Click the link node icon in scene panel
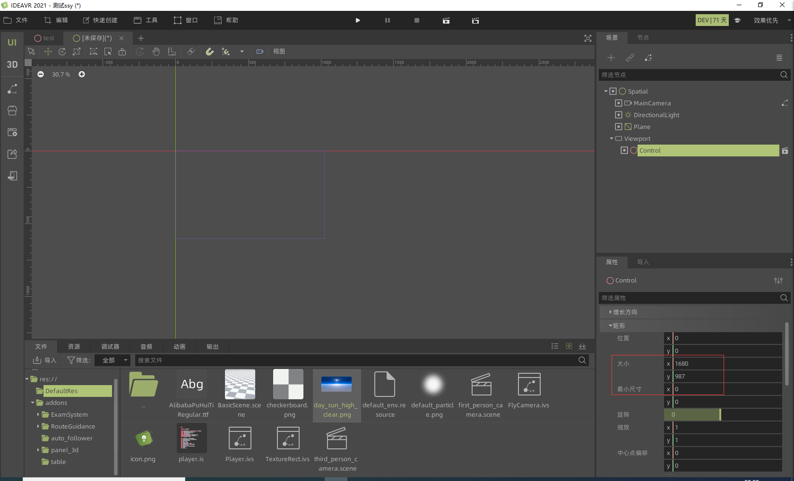Screen dimensions: 794x481 (x=630, y=58)
